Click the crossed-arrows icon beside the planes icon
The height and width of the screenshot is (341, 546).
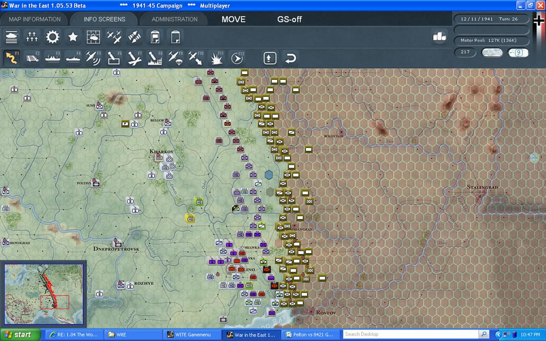point(134,37)
